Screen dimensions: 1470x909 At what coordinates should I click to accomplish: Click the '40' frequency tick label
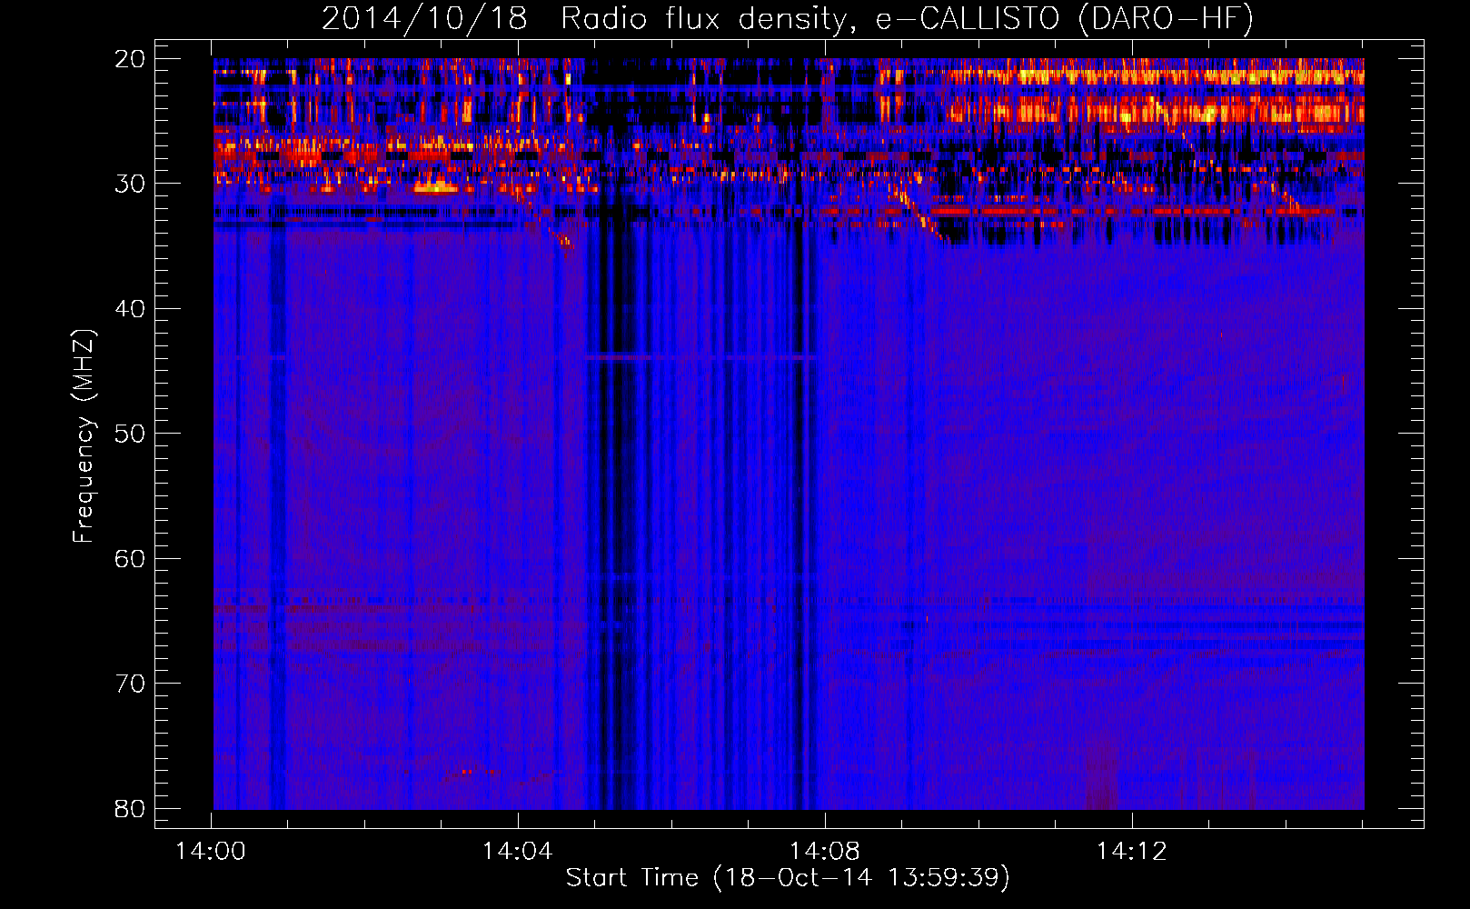point(130,309)
